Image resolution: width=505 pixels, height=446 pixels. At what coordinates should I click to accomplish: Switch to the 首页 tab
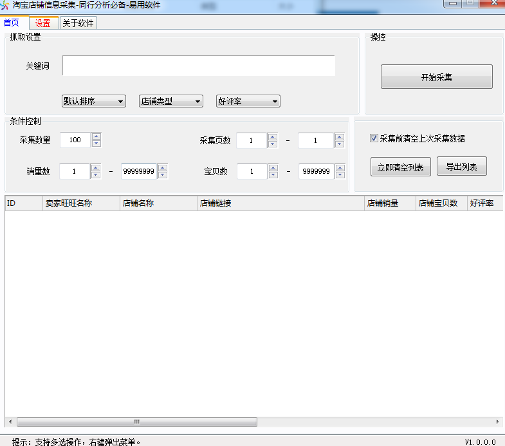pyautogui.click(x=12, y=23)
